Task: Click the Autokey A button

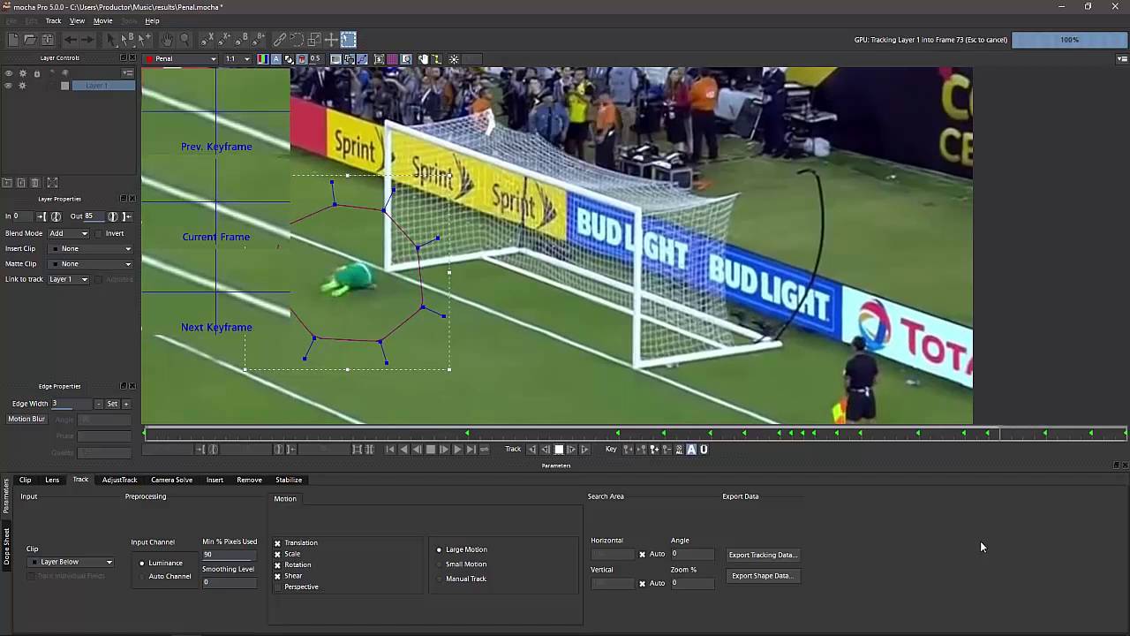Action: pyautogui.click(x=691, y=450)
